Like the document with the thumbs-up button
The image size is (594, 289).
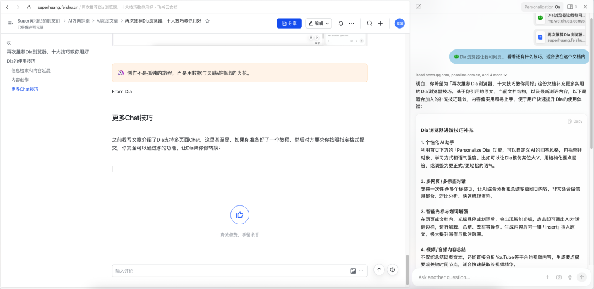[240, 215]
